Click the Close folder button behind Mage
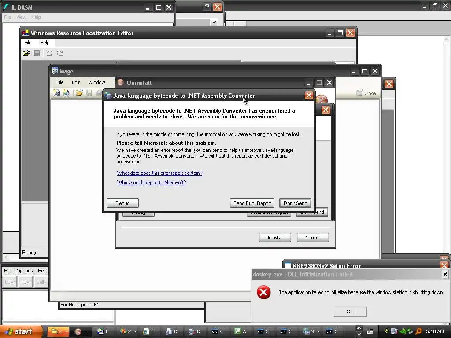Image resolution: width=451 pixels, height=338 pixels. click(x=366, y=93)
